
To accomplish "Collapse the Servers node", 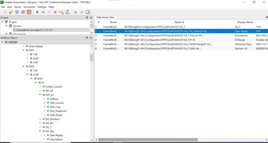I will coord(6,26).
